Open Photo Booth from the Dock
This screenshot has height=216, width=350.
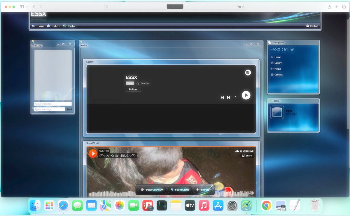tap(148, 206)
